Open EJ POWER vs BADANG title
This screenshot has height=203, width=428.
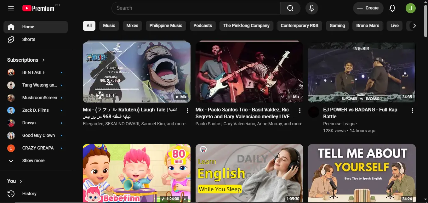point(360,113)
